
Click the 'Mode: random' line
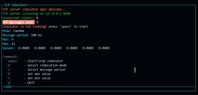(x=13, y=31)
